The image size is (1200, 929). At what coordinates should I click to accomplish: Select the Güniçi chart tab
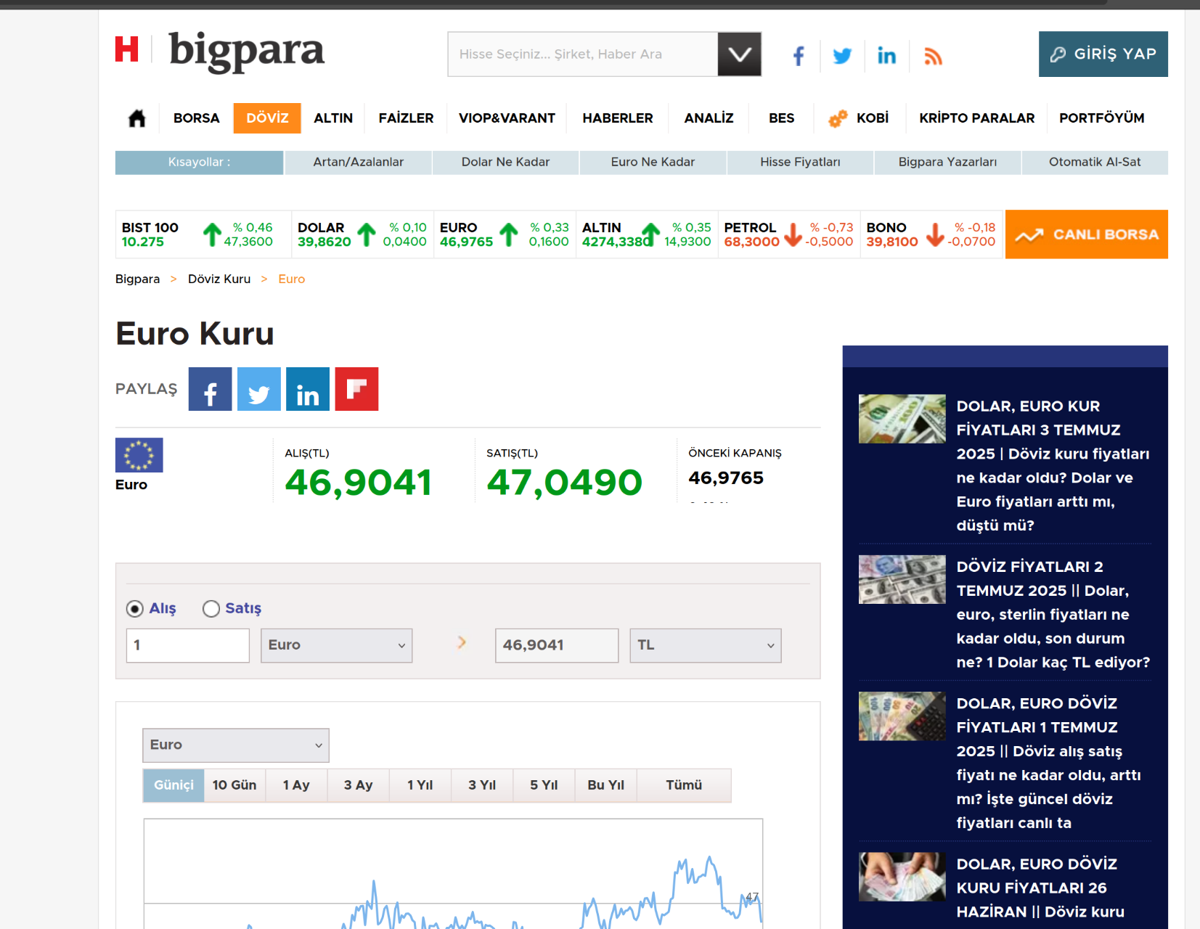pos(174,785)
